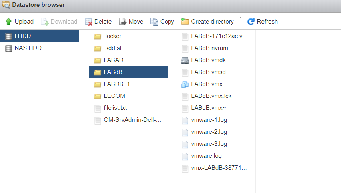The image size is (341, 193).
Task: Select the NAS HDD datastore
Action: coord(39,48)
